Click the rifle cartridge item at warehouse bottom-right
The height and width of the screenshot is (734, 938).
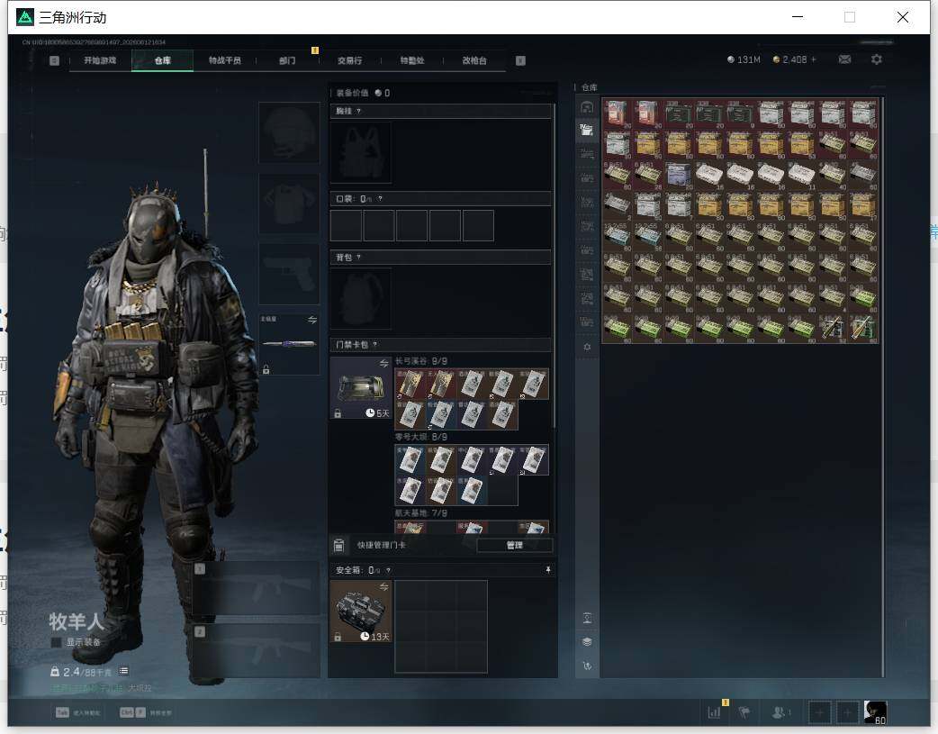pyautogui.click(x=862, y=328)
